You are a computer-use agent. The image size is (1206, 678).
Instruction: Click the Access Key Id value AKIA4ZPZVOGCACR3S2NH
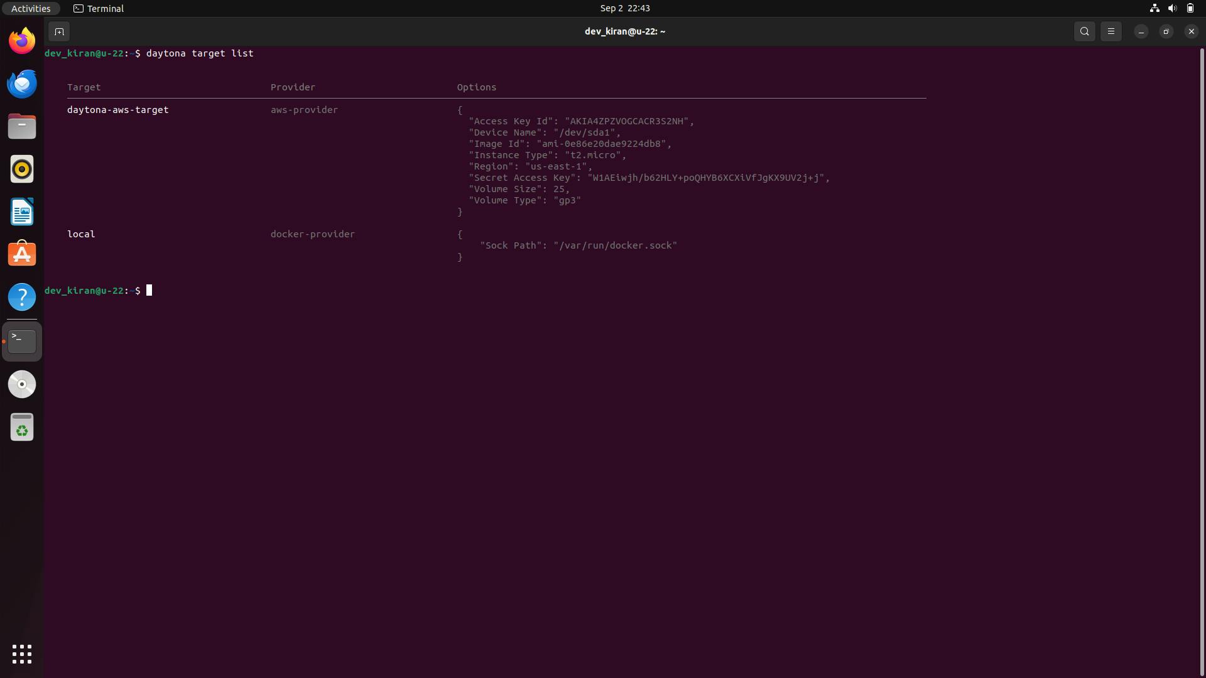[627, 121]
